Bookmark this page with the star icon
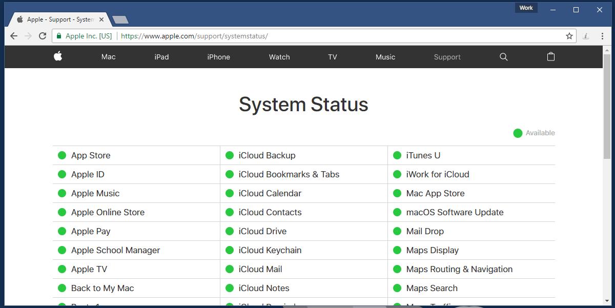 coord(569,36)
